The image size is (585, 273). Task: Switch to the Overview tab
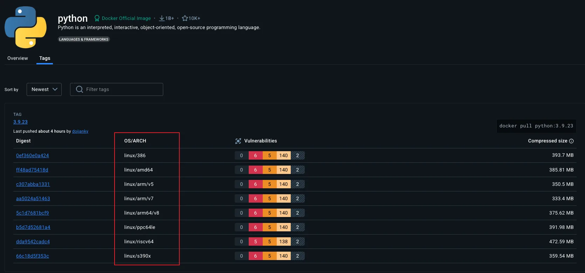click(18, 58)
